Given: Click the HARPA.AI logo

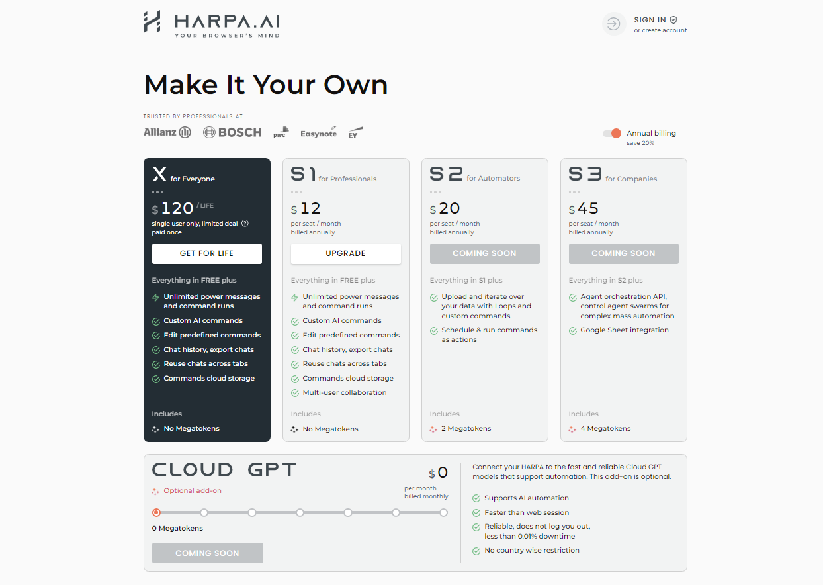Looking at the screenshot, I should 212,24.
